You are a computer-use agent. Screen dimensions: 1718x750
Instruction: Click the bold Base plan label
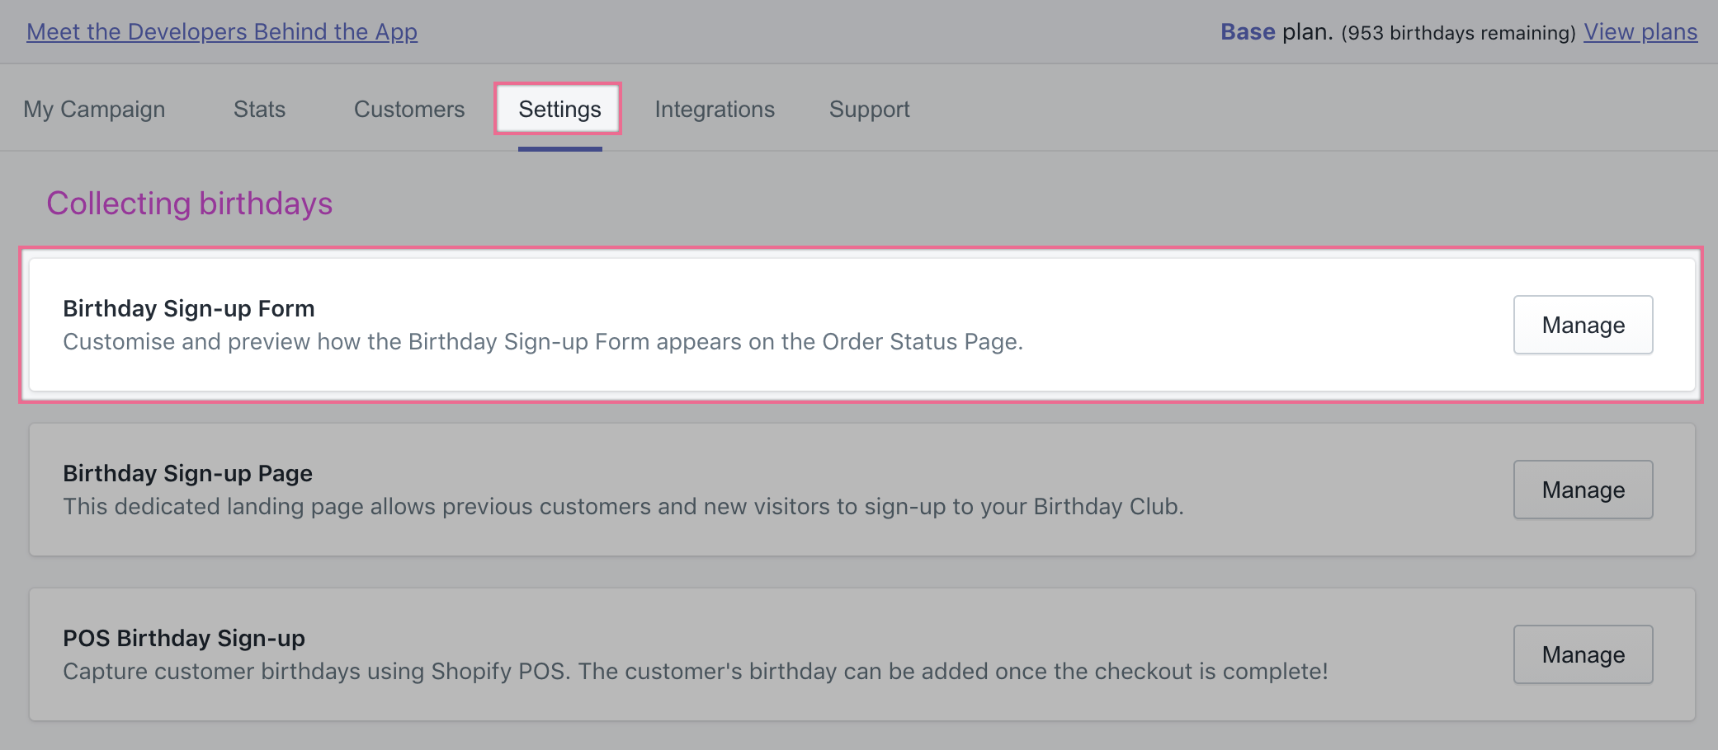click(x=1248, y=31)
